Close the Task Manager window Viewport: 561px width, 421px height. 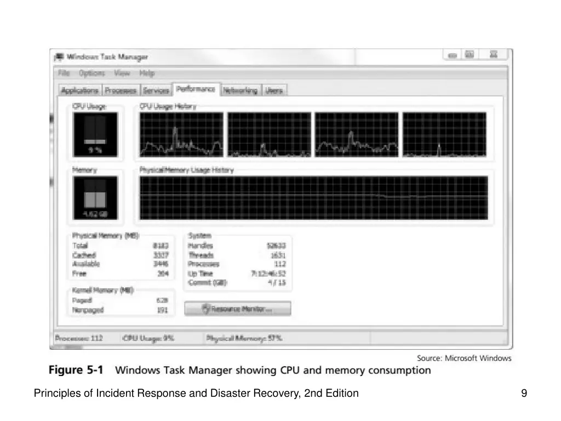pyautogui.click(x=494, y=55)
